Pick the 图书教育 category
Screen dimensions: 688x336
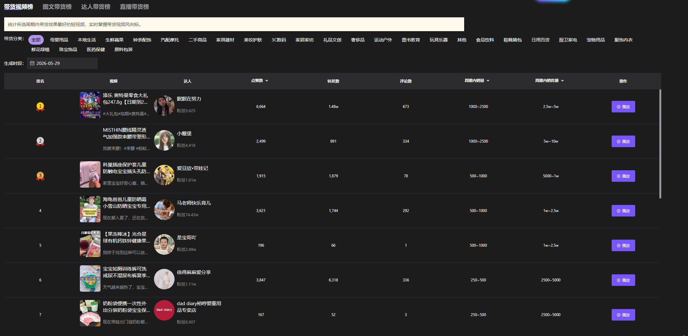pyautogui.click(x=411, y=40)
